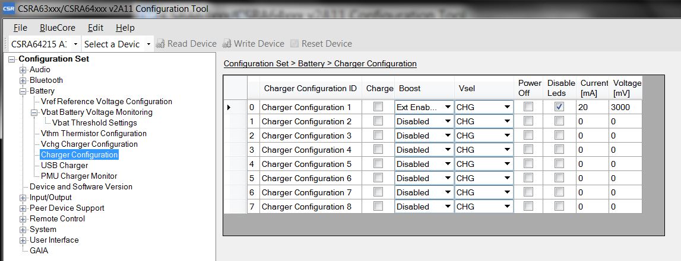The height and width of the screenshot is (261, 681).
Task: Open Vsel dropdown for Charger Configuration 4
Action: (507, 150)
